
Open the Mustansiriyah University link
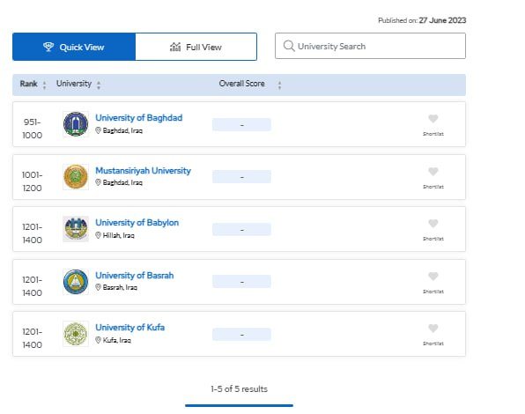click(143, 171)
